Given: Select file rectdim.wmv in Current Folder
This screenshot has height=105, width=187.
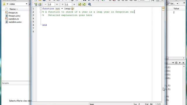Looking at the screenshot, I should click(x=15, y=22).
